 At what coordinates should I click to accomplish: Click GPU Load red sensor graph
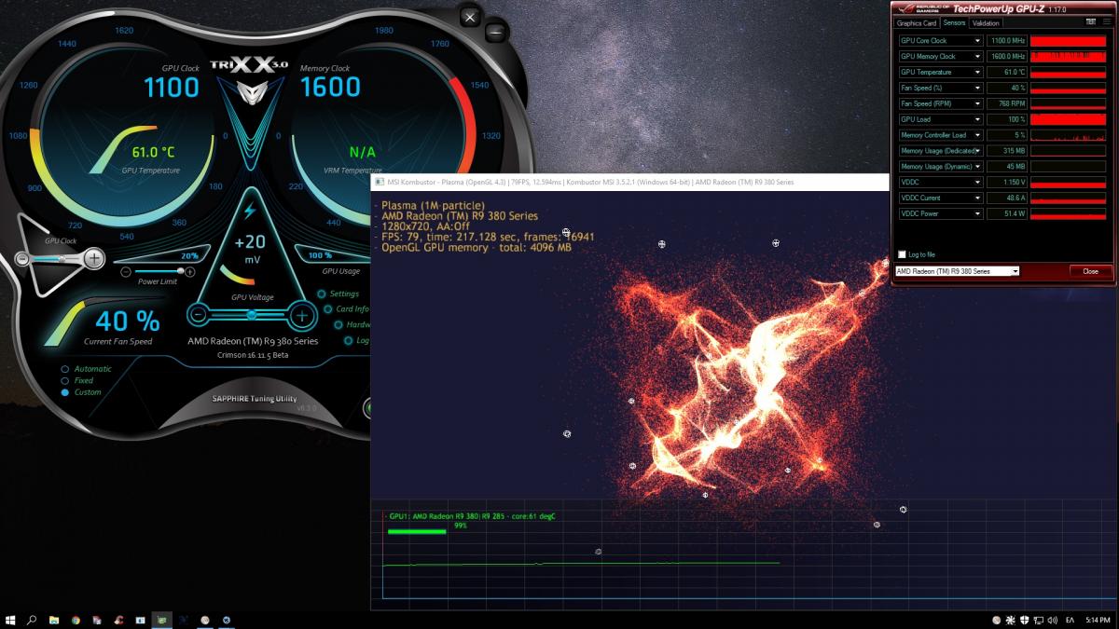[x=1071, y=119]
